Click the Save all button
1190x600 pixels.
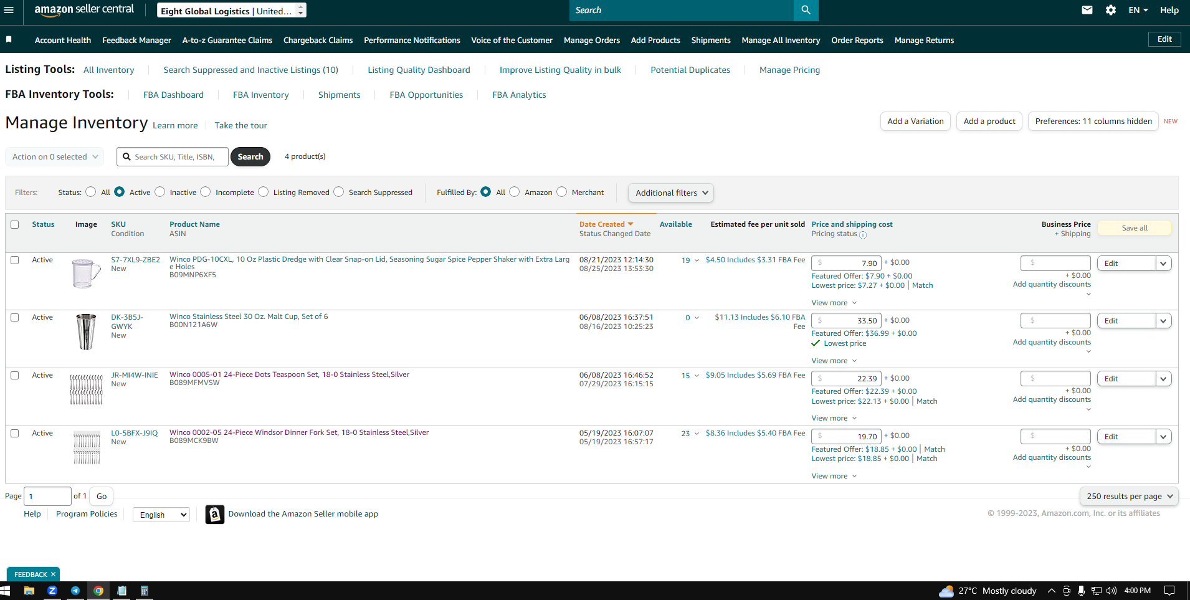point(1135,228)
